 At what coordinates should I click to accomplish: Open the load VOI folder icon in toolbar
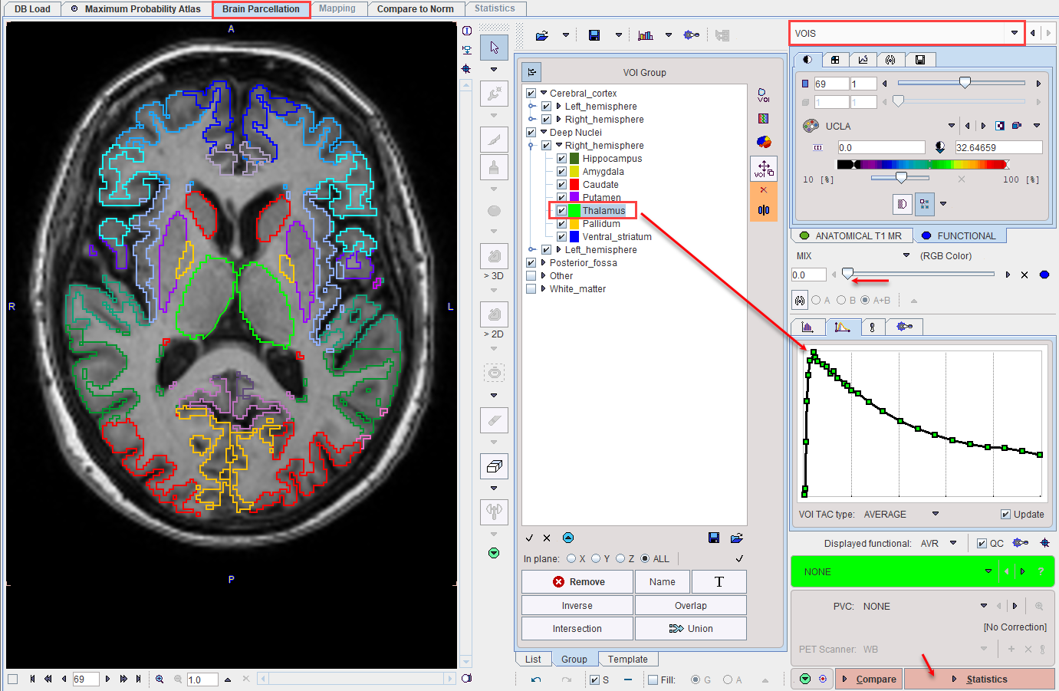point(542,35)
